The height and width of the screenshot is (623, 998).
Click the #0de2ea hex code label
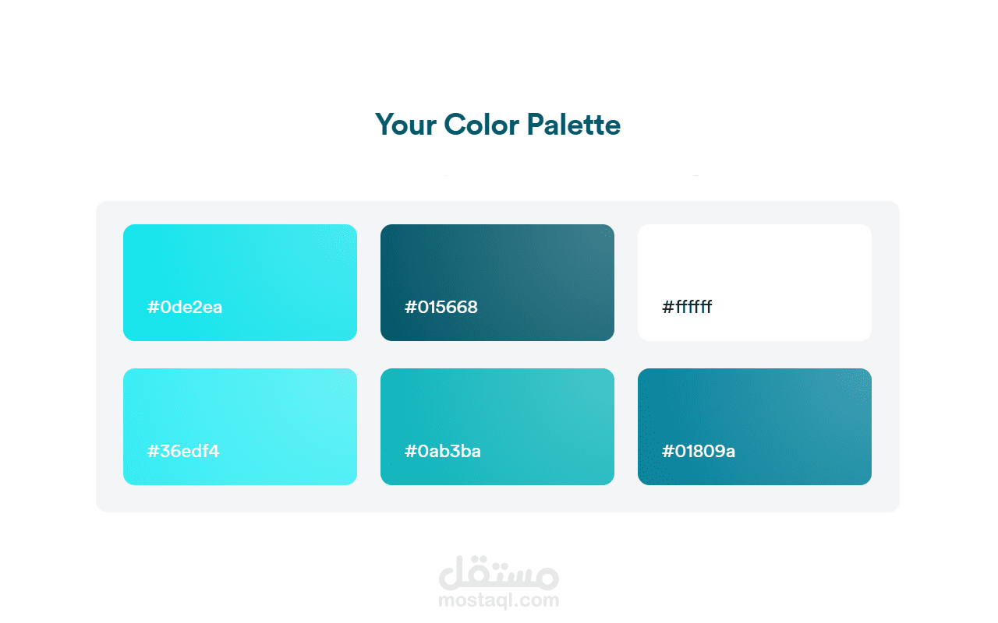185,307
